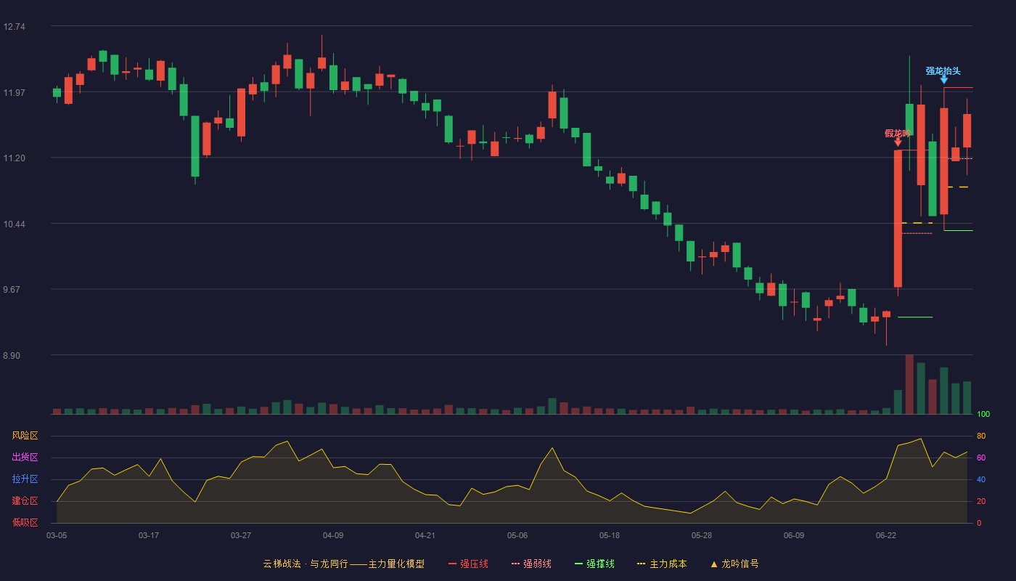Click the 低吸区 zone label
Screen dimensions: 1016x581
click(25, 522)
